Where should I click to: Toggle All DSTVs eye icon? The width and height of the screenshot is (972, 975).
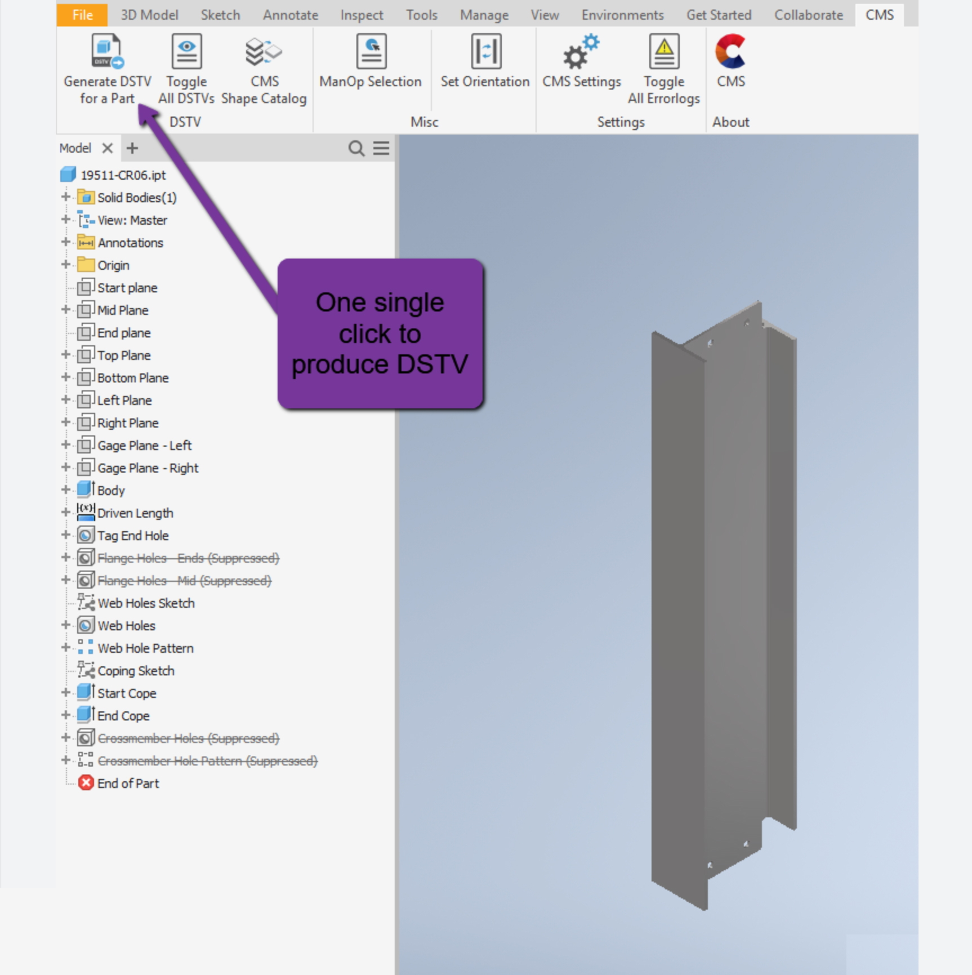pos(186,51)
